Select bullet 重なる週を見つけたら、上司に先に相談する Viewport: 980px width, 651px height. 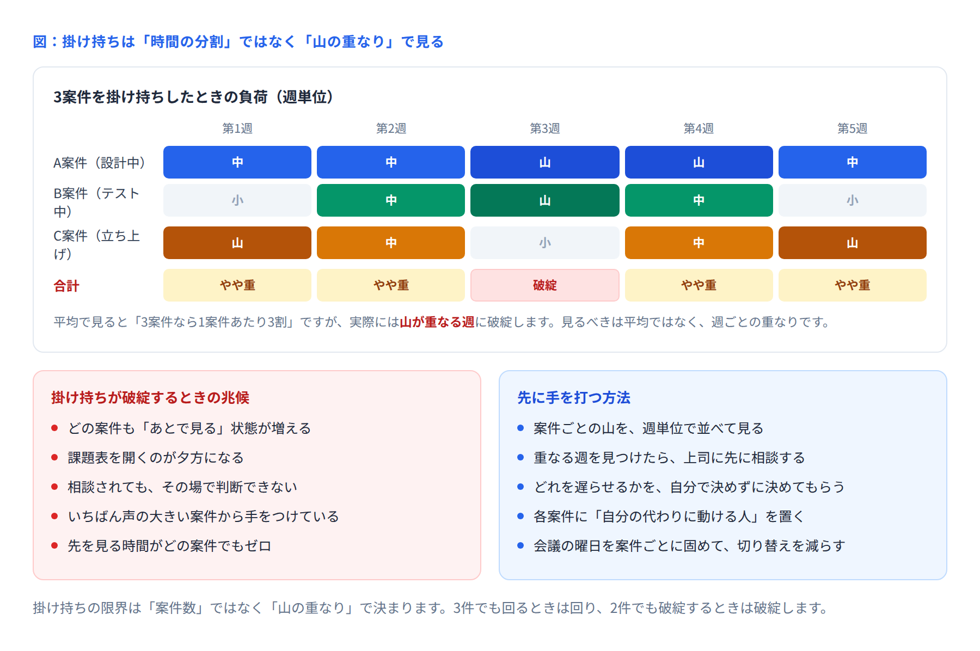click(669, 458)
